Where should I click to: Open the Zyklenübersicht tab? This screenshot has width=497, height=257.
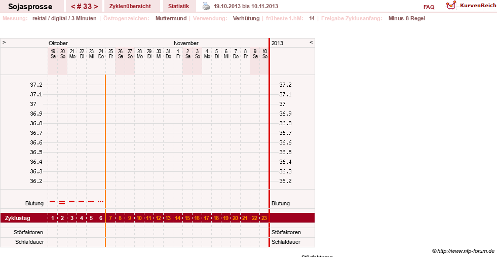130,6
